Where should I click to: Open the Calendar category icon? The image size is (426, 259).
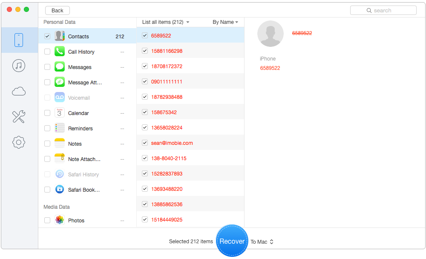click(59, 113)
